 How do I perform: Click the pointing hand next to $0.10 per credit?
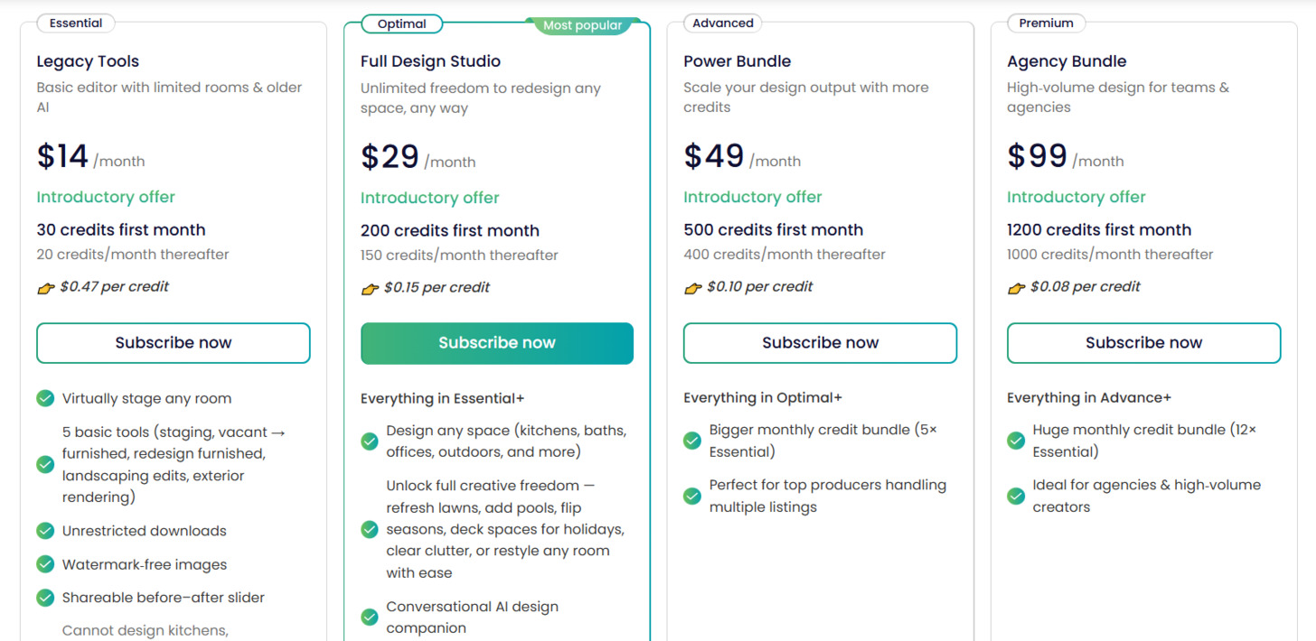(x=692, y=287)
